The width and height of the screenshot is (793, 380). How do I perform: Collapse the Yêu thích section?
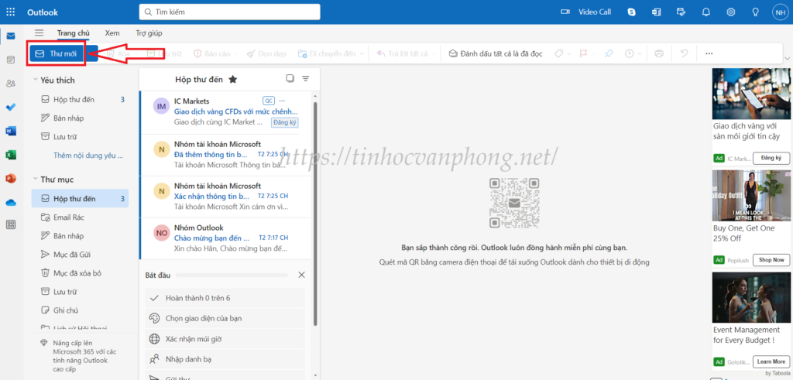click(36, 80)
